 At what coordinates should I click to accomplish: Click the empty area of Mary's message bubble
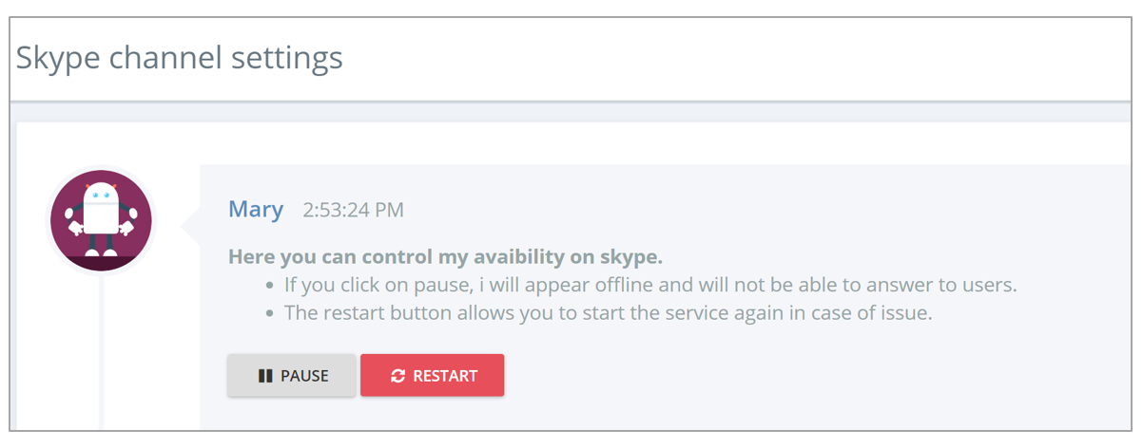tap(808, 380)
